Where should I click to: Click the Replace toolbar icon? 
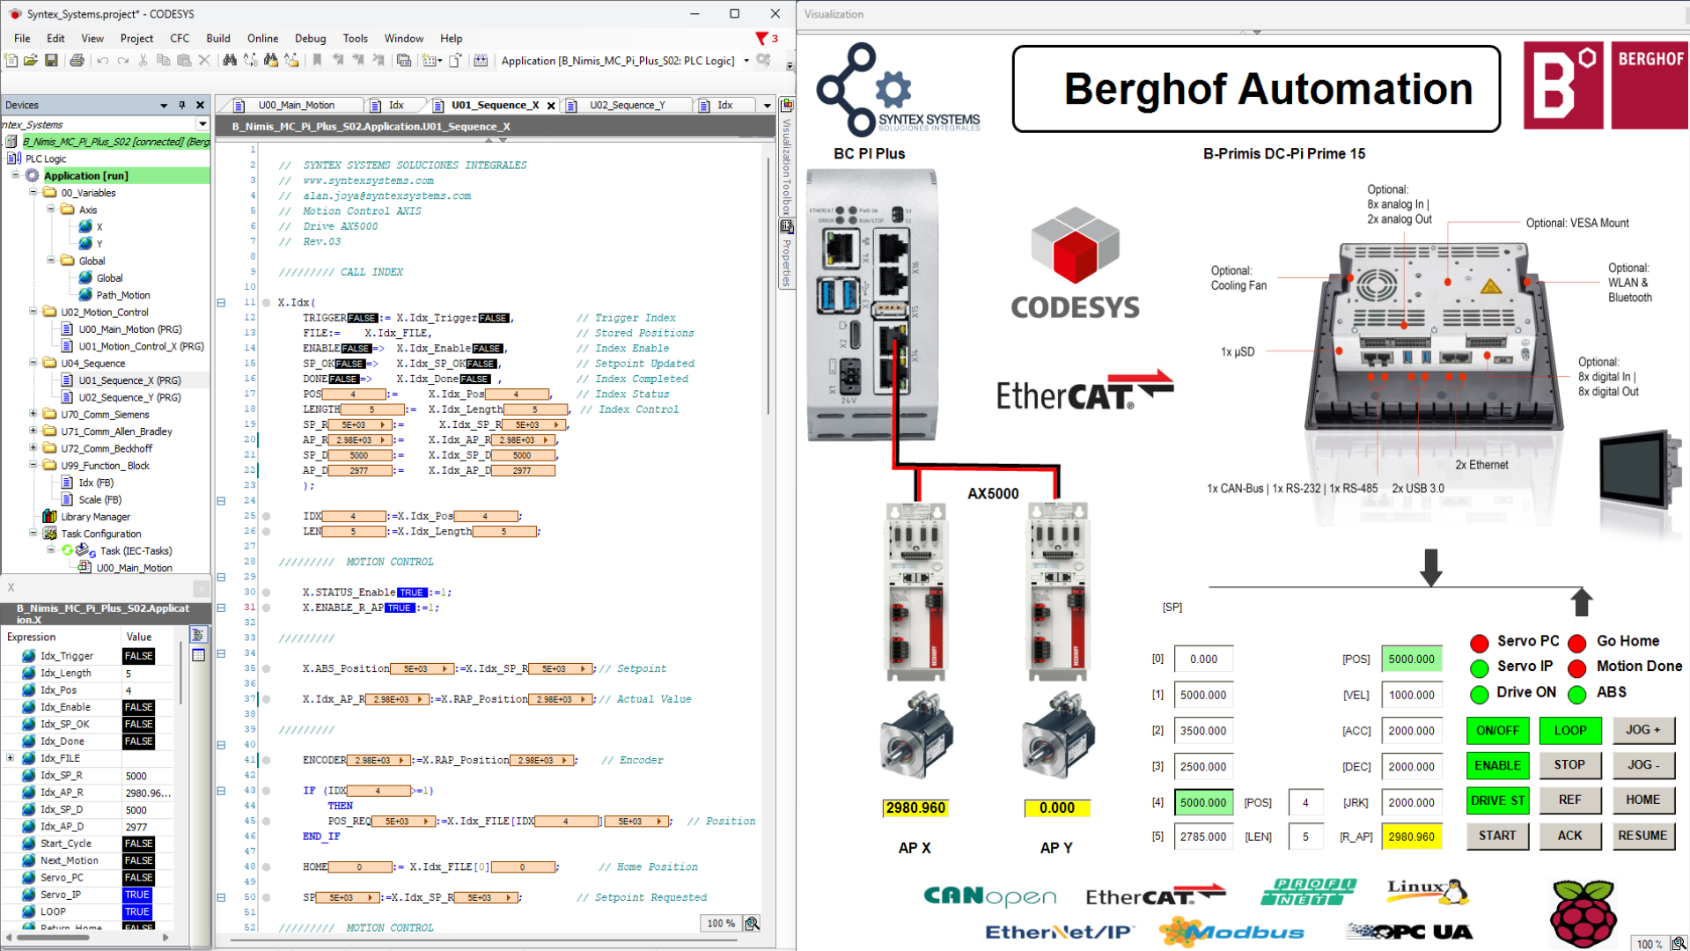click(251, 61)
